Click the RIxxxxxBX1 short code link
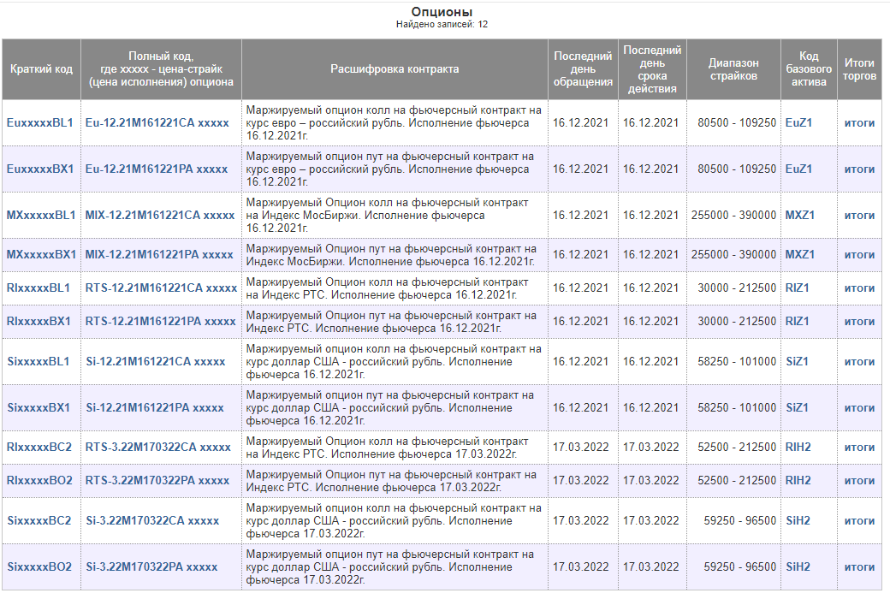 [x=39, y=321]
